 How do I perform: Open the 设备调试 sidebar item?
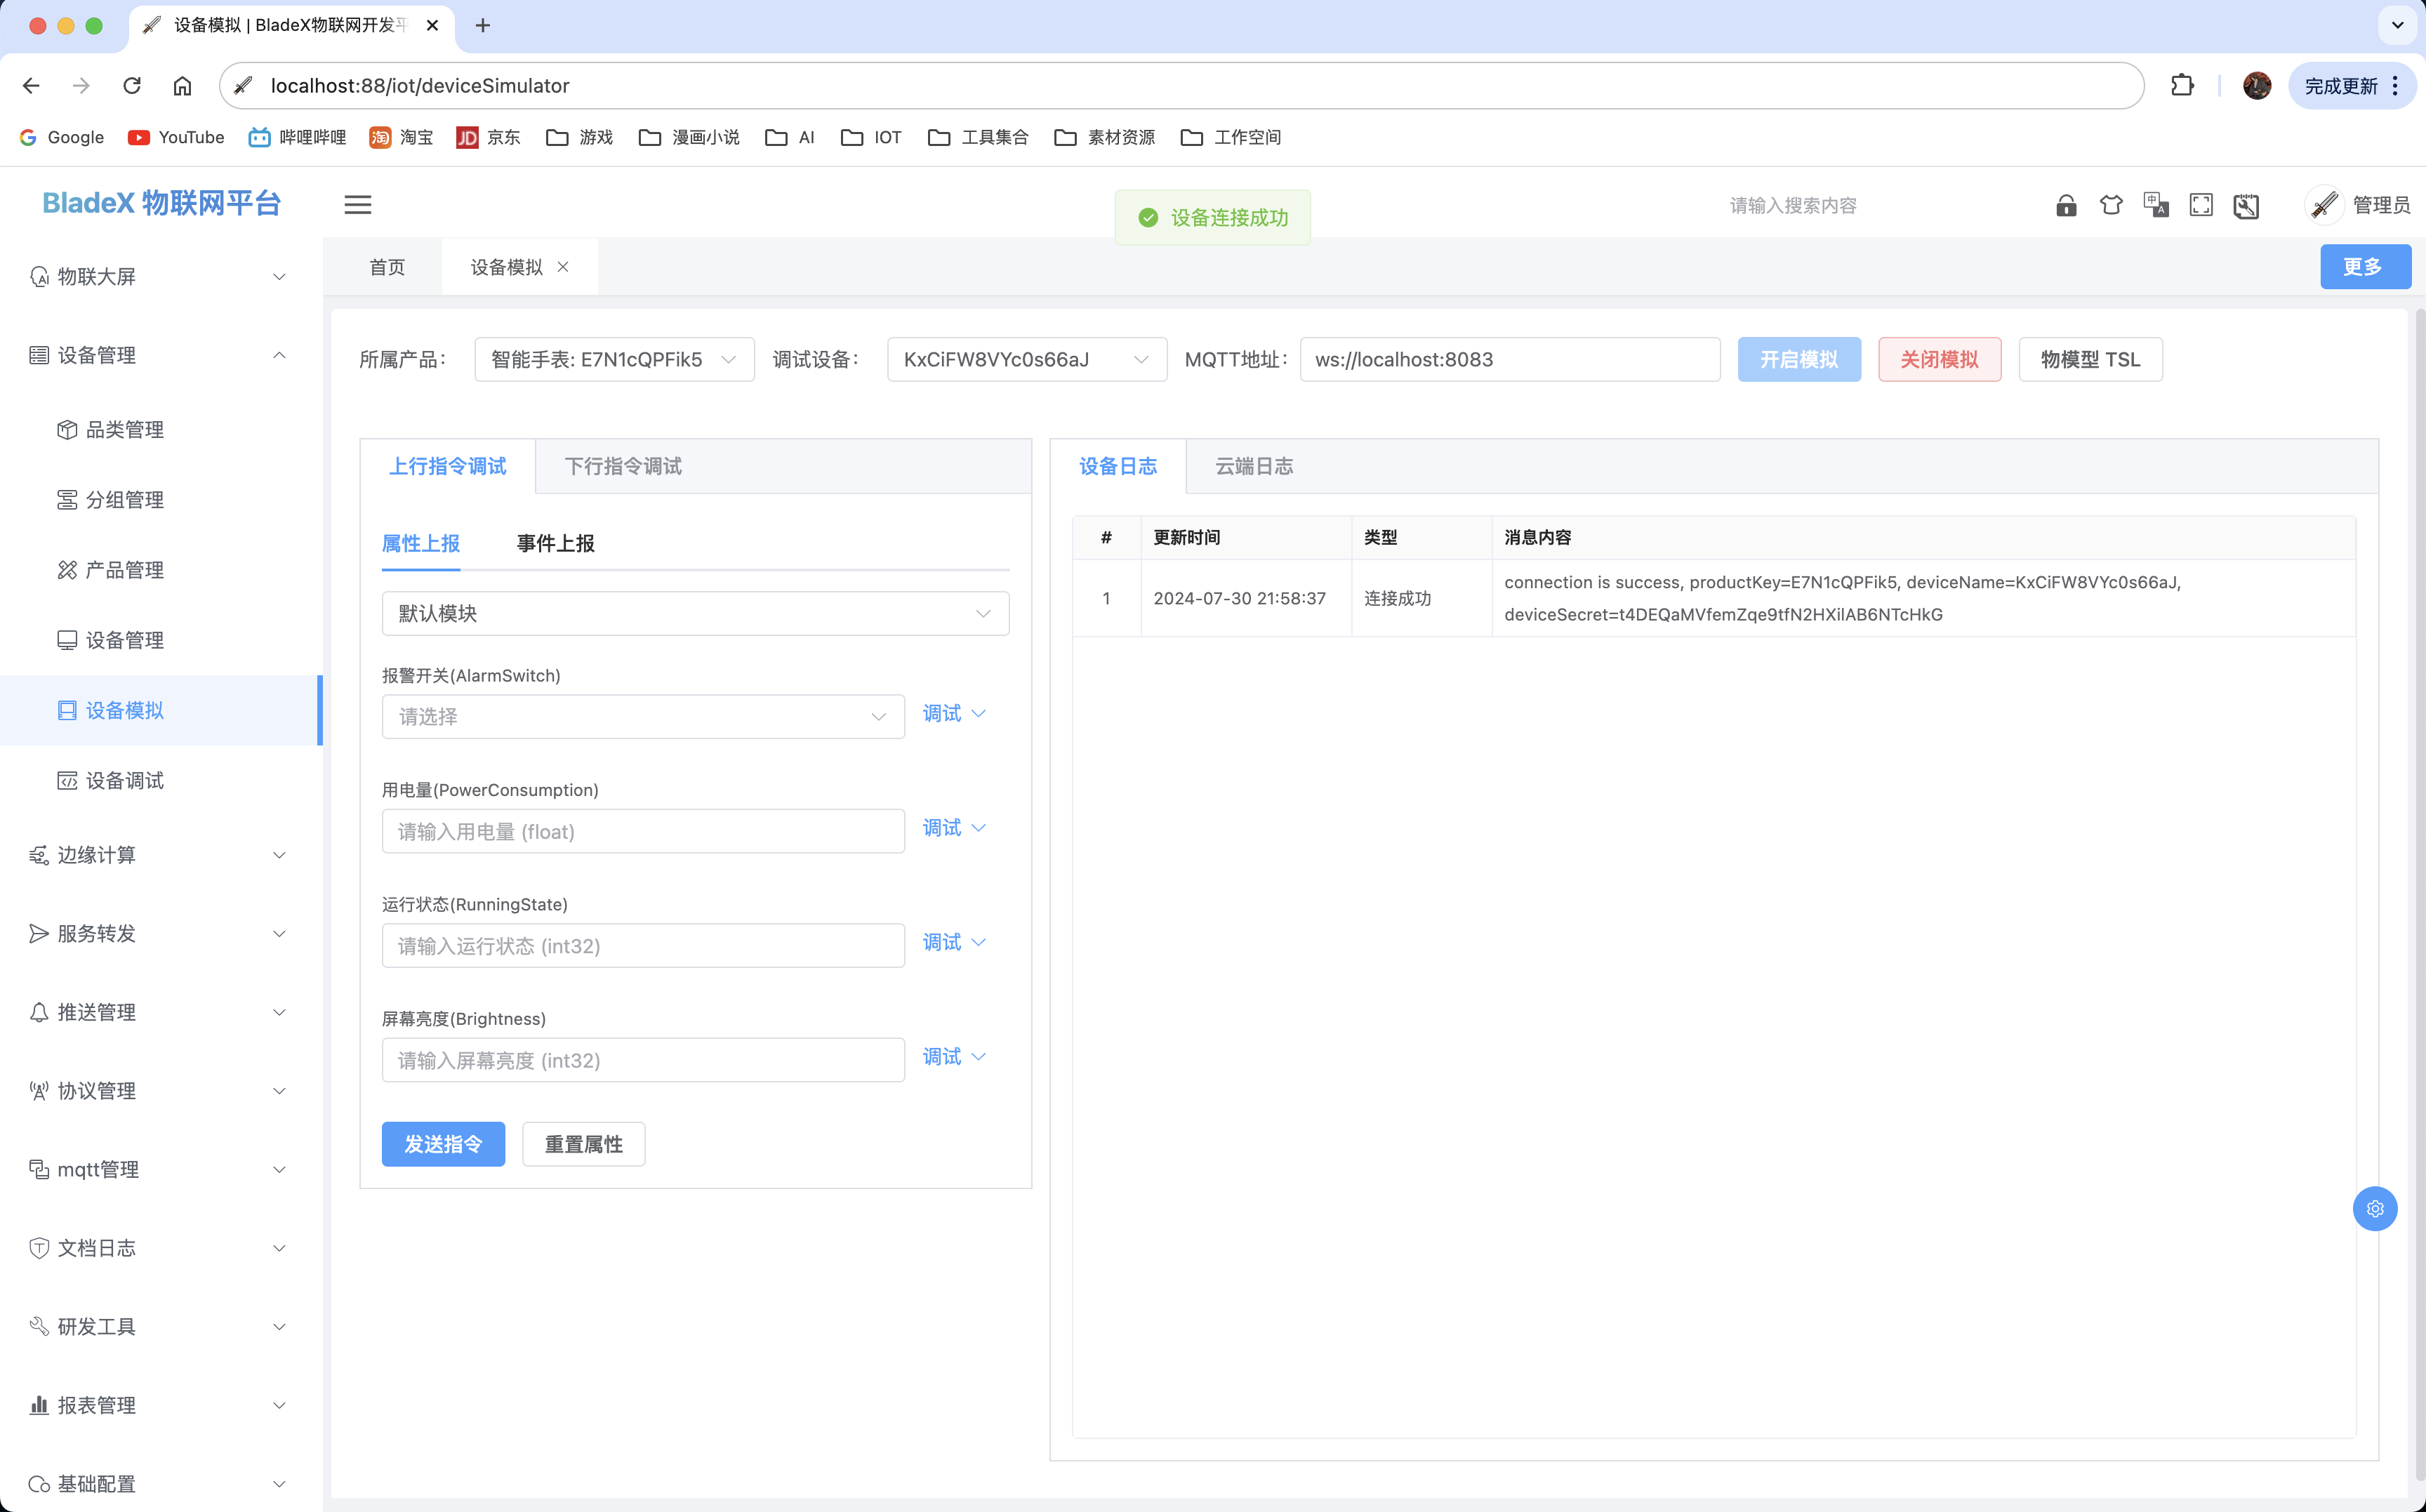tap(161, 781)
